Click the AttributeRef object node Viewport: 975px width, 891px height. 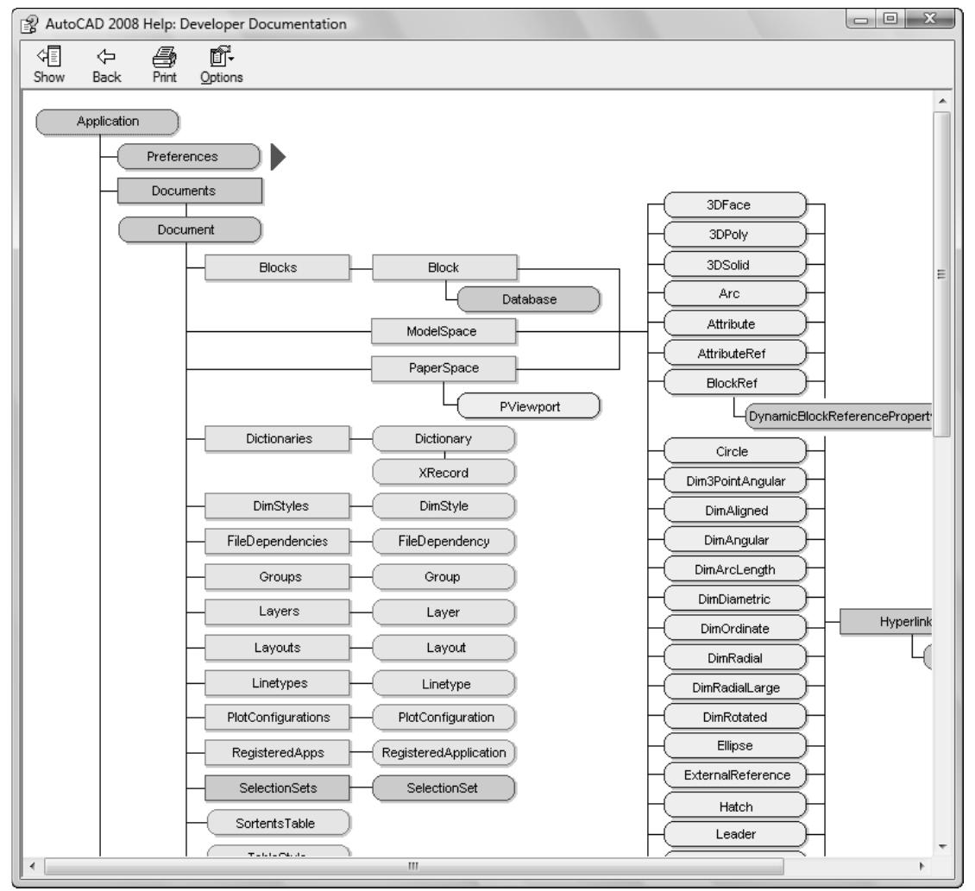tap(734, 353)
